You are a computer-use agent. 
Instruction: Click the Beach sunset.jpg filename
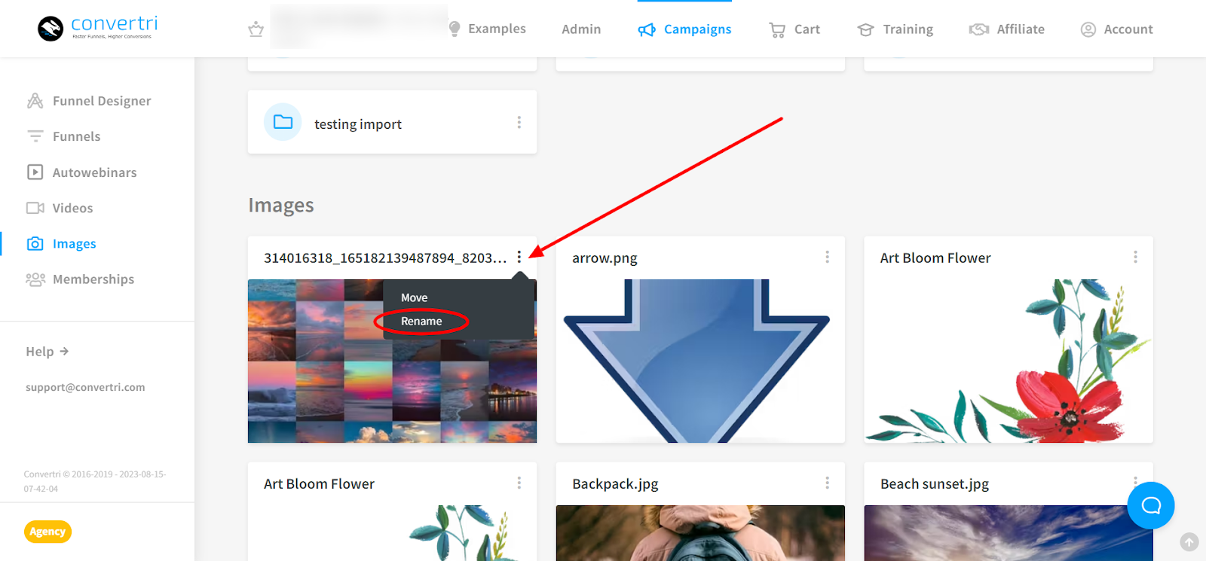pyautogui.click(x=935, y=483)
